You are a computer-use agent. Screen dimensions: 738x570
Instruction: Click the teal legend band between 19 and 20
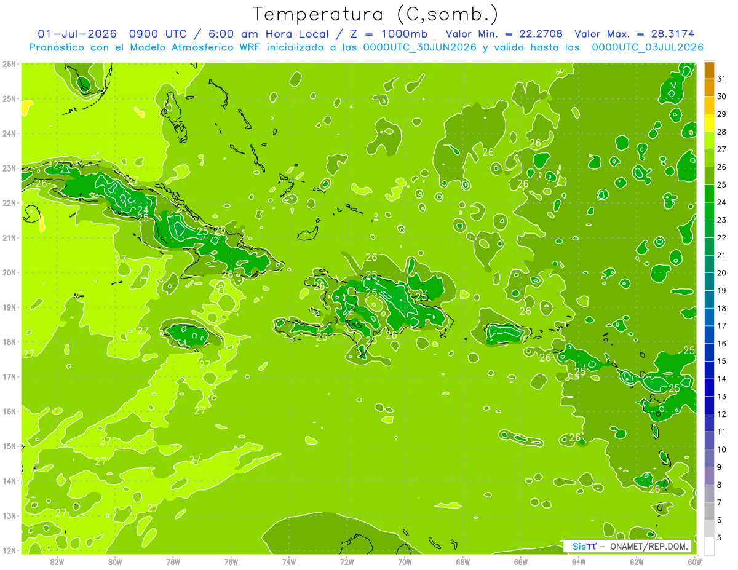point(709,282)
